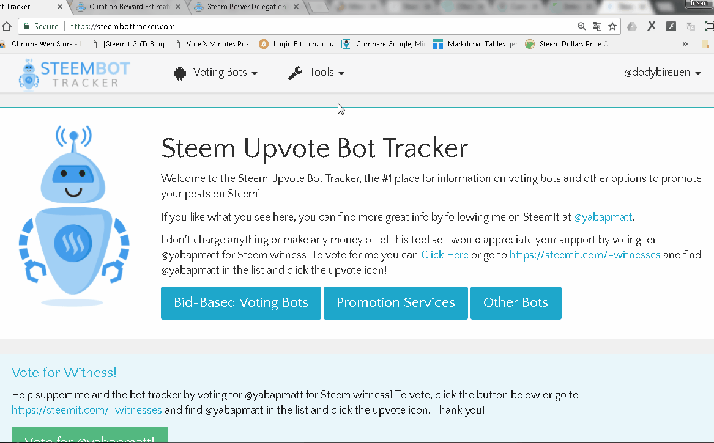
Task: Click the X extension icon in toolbar
Action: [x=652, y=26]
